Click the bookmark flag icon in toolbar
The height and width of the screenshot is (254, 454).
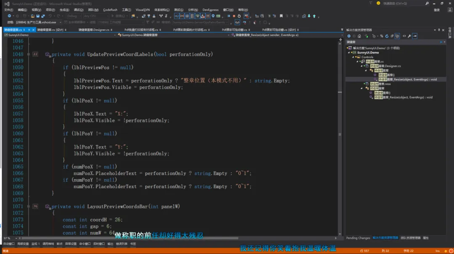[281, 16]
